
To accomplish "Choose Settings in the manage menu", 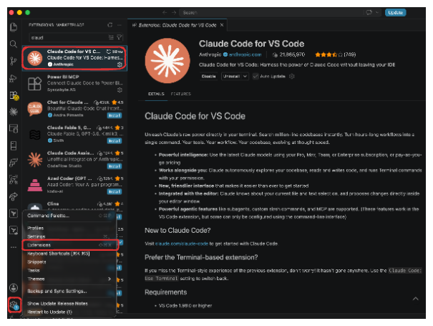I will pyautogui.click(x=69, y=236).
